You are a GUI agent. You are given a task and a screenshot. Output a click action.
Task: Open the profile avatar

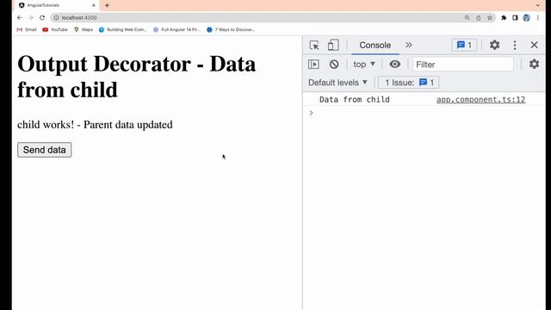click(526, 17)
